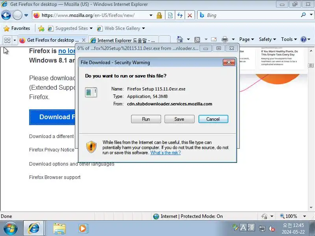Minimize the download progress window
315x236 pixels.
point(206,48)
